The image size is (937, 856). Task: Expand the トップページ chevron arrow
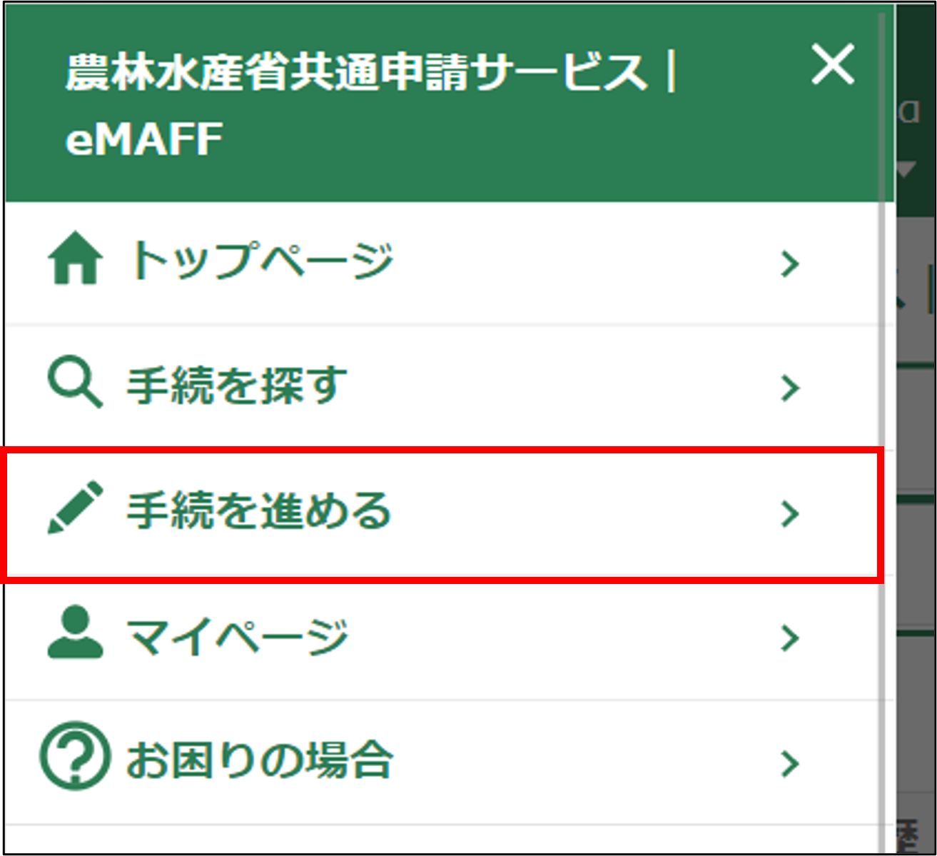pos(789,264)
